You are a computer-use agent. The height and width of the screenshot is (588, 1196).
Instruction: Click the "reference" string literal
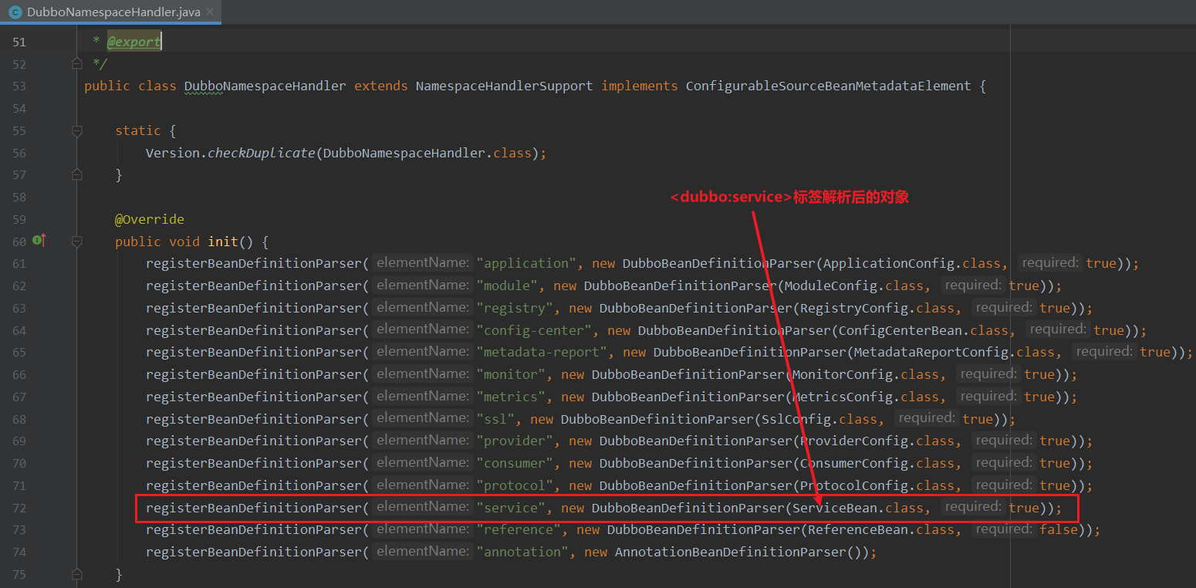pos(519,529)
